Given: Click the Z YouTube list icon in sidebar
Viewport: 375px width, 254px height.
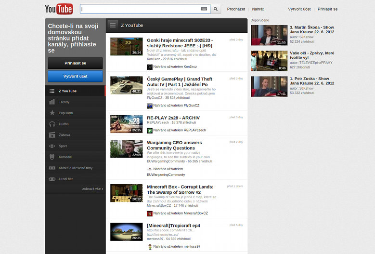Looking at the screenshot, I should (x=52, y=91).
